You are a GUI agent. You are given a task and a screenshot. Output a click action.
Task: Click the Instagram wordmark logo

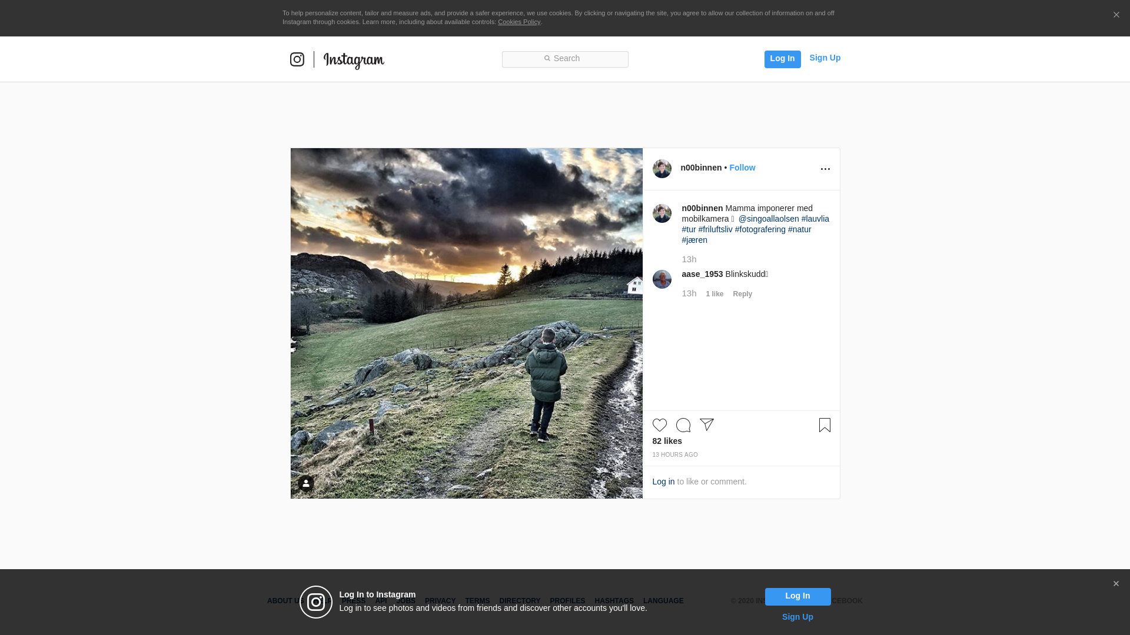(354, 61)
